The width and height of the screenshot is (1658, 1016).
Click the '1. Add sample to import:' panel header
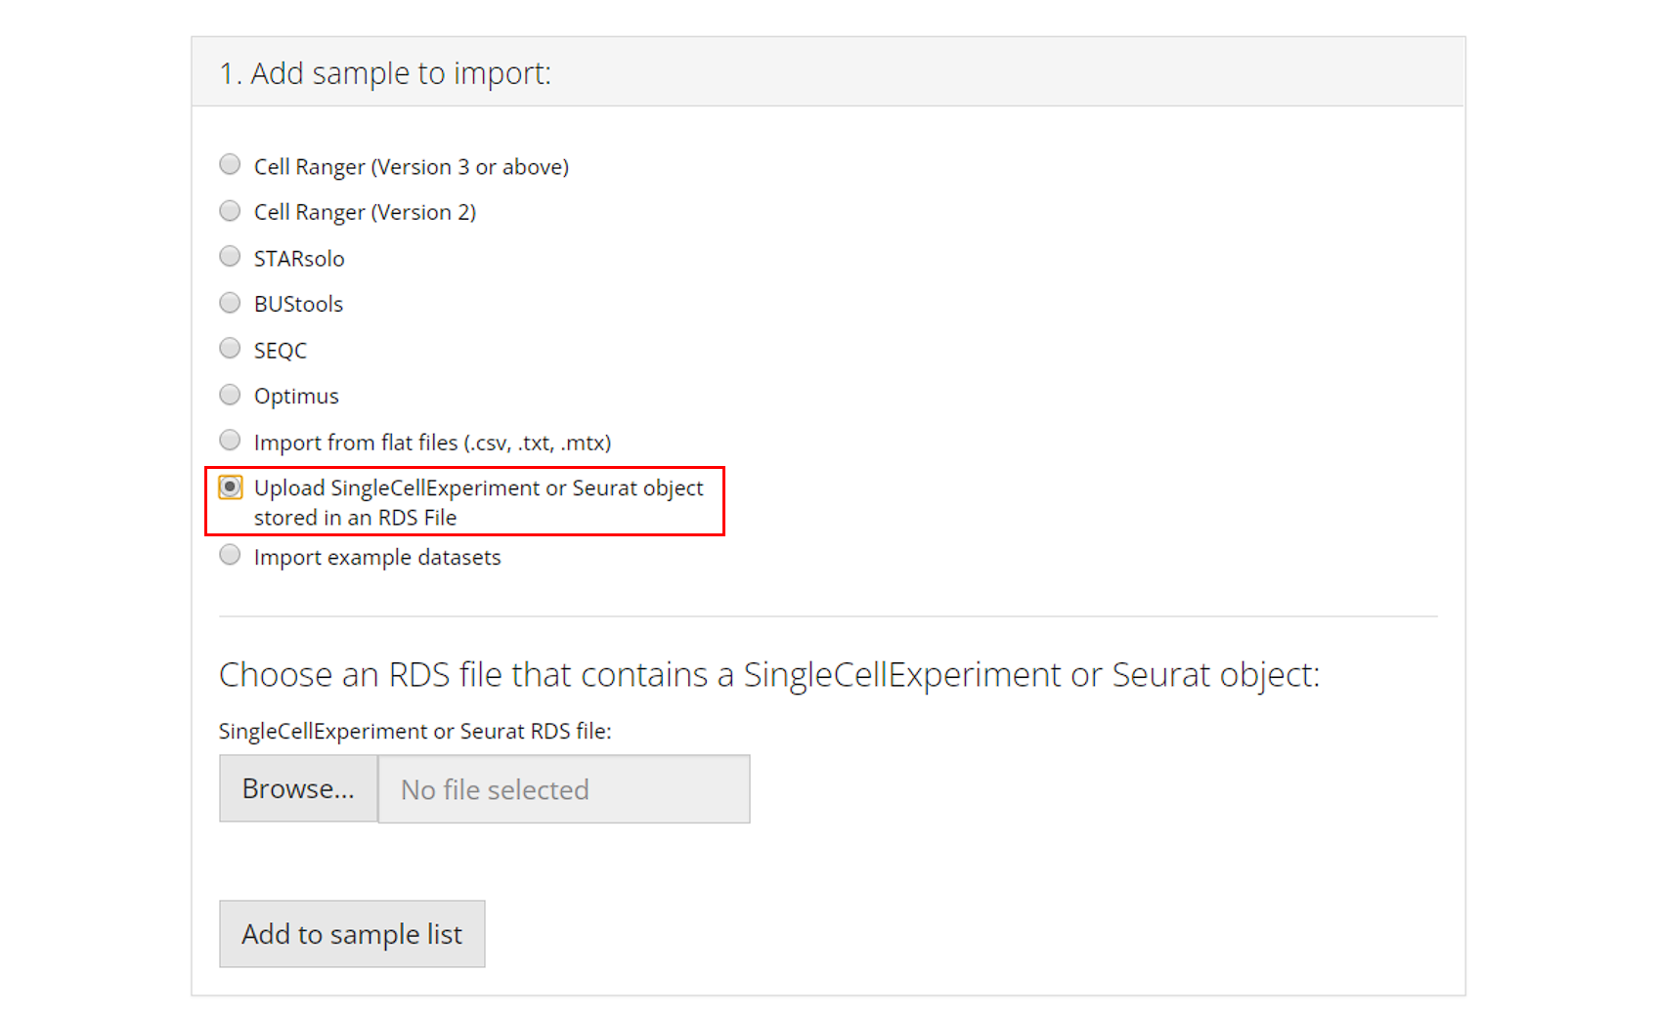(385, 73)
